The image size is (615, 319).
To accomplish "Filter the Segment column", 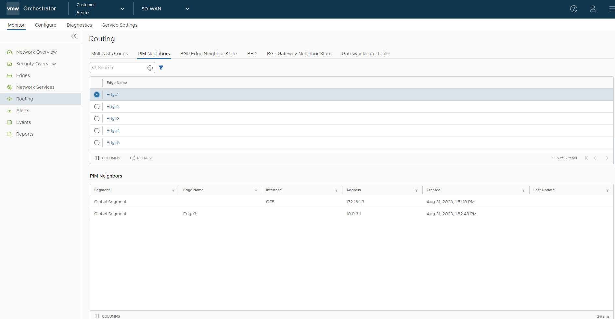I will pos(173,191).
